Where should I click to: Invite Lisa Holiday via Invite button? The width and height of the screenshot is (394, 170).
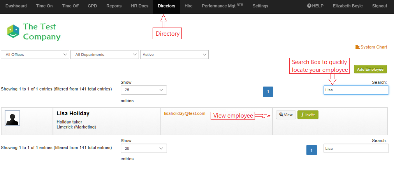pyautogui.click(x=308, y=115)
